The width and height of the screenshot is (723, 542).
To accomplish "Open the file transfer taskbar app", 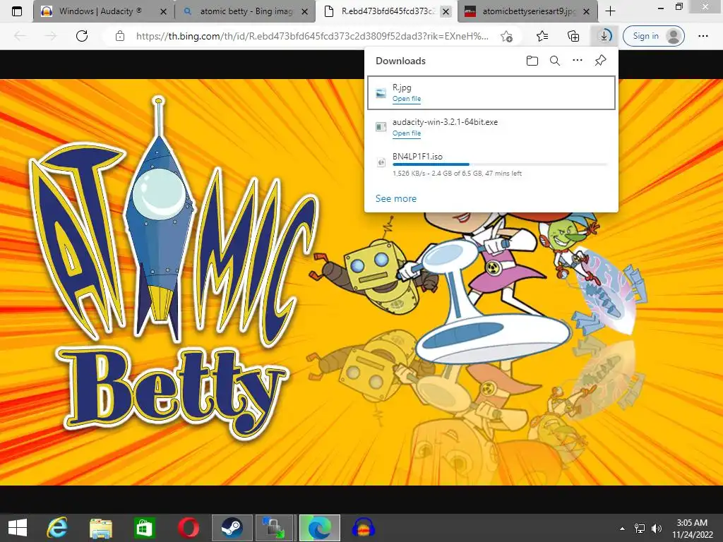I will pos(275,528).
